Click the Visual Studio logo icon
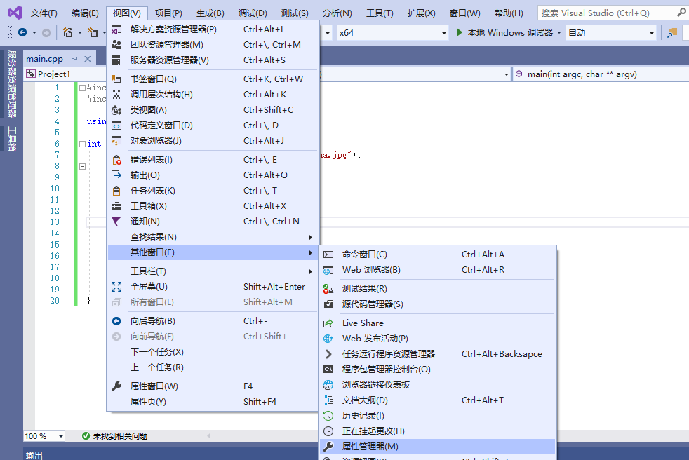The width and height of the screenshot is (689, 460). (x=15, y=13)
